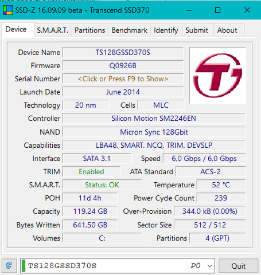261x275 pixels.
Task: Show the About tab
Action: [x=227, y=30]
